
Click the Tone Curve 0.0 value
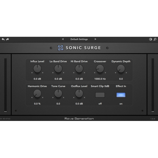(x=58, y=104)
